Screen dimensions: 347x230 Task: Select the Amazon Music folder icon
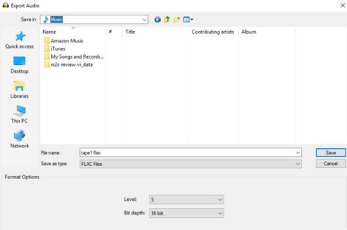pyautogui.click(x=47, y=41)
